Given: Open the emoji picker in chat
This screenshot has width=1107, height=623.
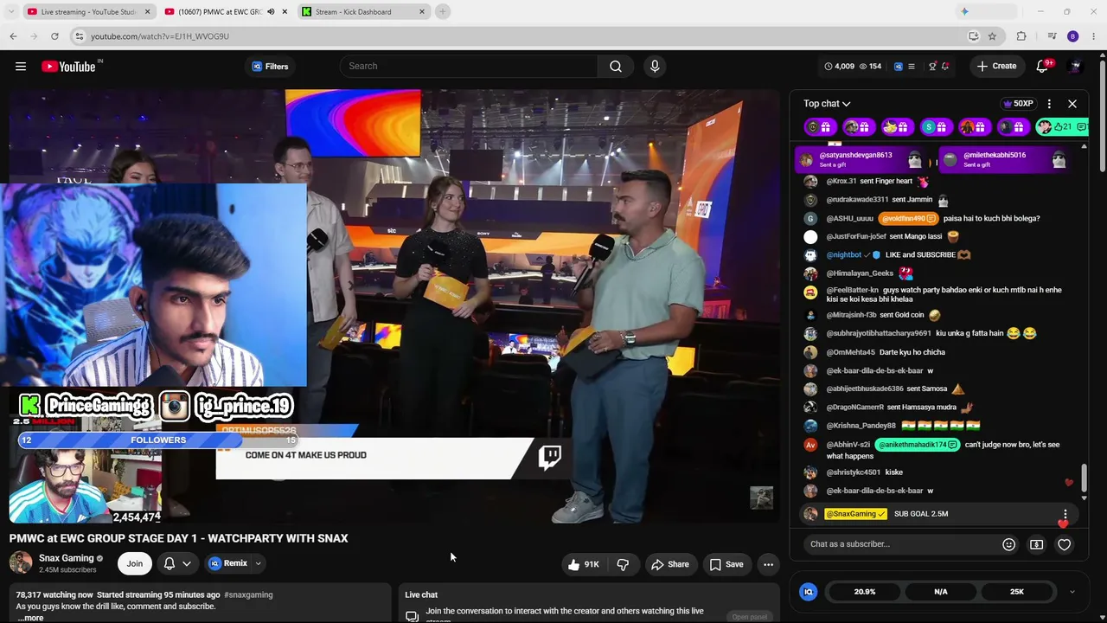Looking at the screenshot, I should 1008,544.
